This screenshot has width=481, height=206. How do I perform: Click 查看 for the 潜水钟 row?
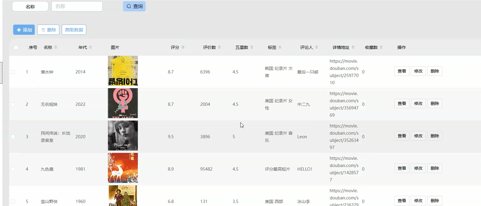pyautogui.click(x=402, y=71)
